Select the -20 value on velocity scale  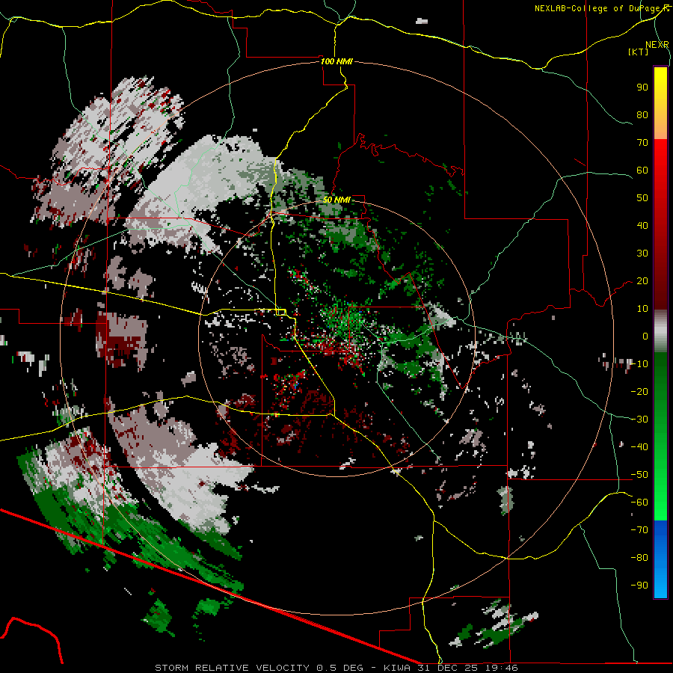tap(639, 391)
